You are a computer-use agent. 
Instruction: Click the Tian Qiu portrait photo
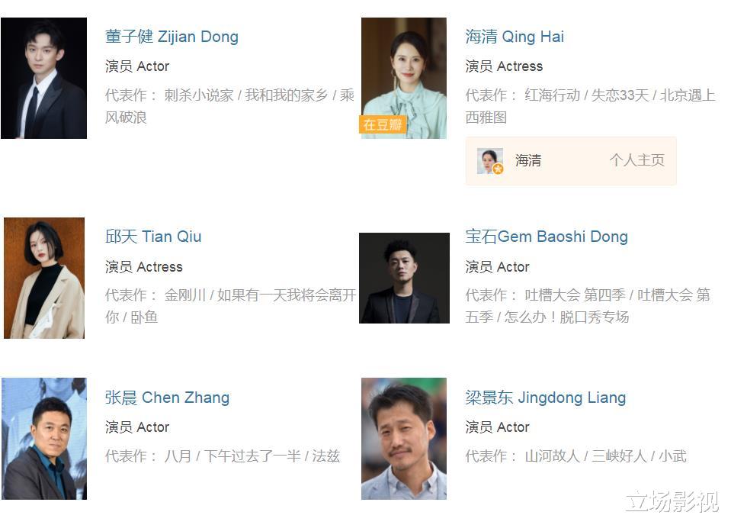pos(44,278)
